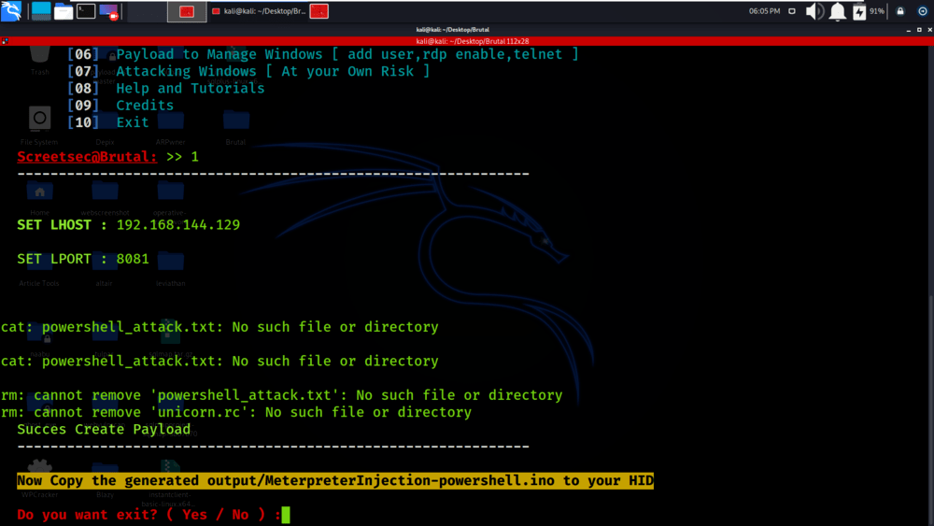Launch terminal emulator from the panel
The width and height of the screenshot is (934, 526).
(86, 10)
